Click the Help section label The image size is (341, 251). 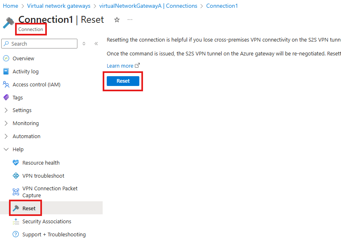click(x=18, y=150)
